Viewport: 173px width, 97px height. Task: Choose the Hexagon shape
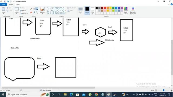(56, 11)
